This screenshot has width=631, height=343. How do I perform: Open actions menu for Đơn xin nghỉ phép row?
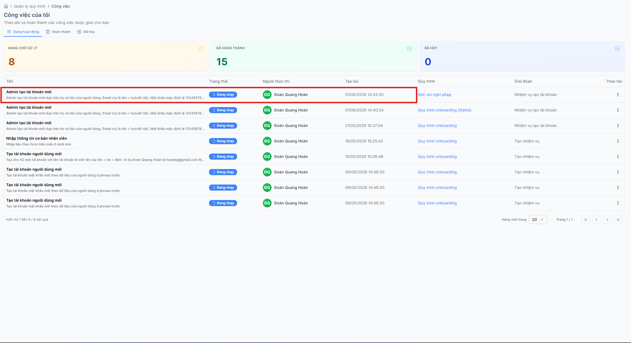coord(618,95)
